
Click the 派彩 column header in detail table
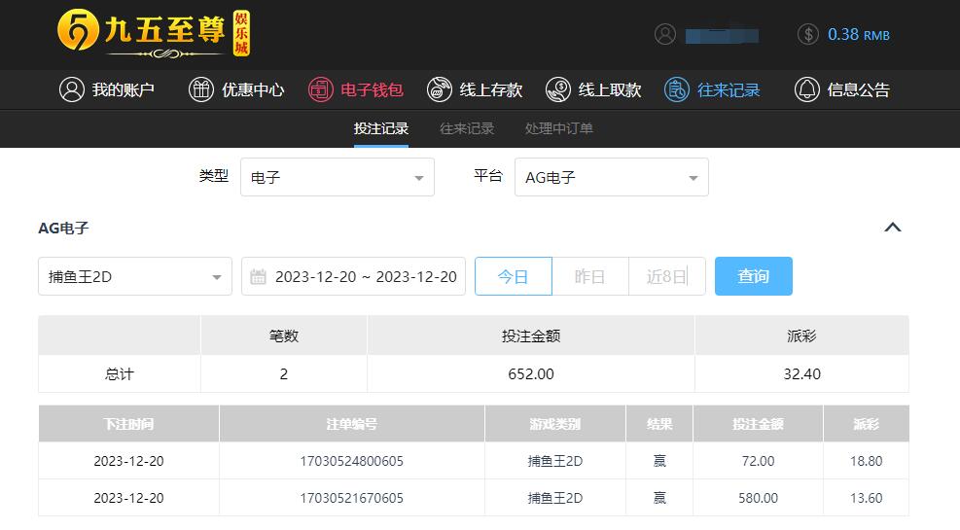tap(867, 423)
